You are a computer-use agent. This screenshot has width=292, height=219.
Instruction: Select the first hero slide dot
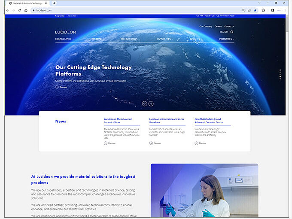[280, 70]
